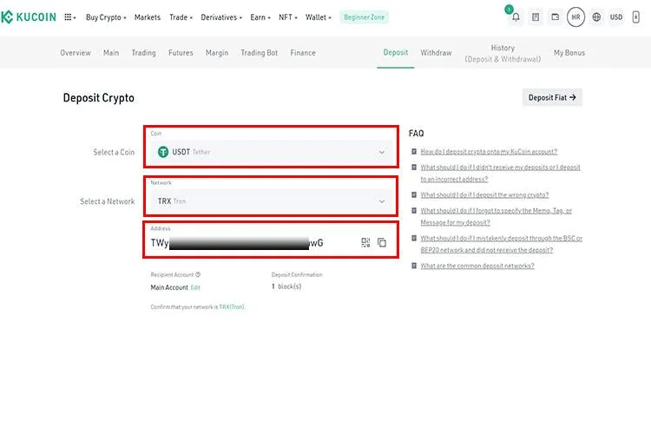651x434 pixels.
Task: Open the wallet assets icon in header
Action: tap(556, 17)
